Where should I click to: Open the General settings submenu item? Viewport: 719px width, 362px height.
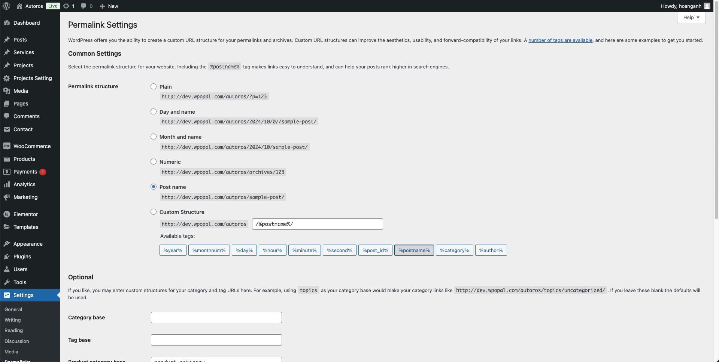click(13, 309)
